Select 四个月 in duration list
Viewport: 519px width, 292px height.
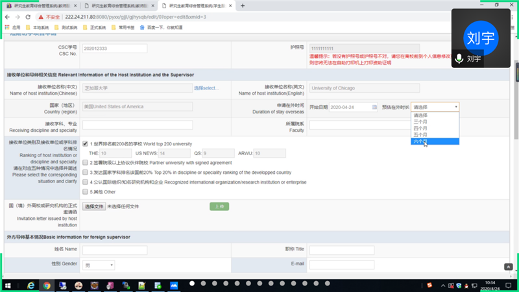[x=435, y=128]
